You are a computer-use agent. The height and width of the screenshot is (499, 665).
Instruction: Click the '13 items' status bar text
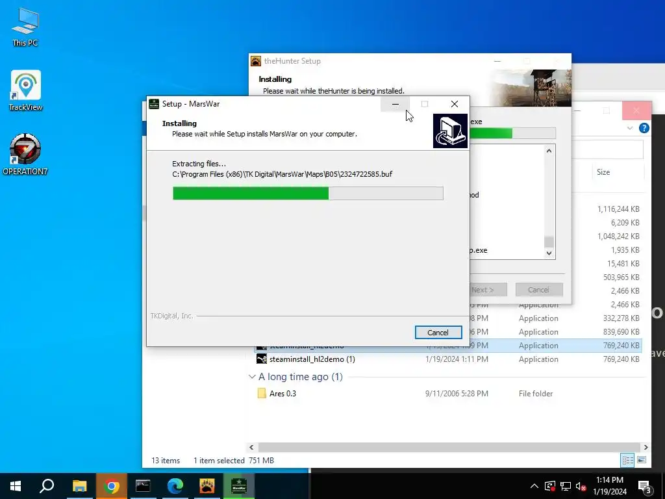[166, 461]
